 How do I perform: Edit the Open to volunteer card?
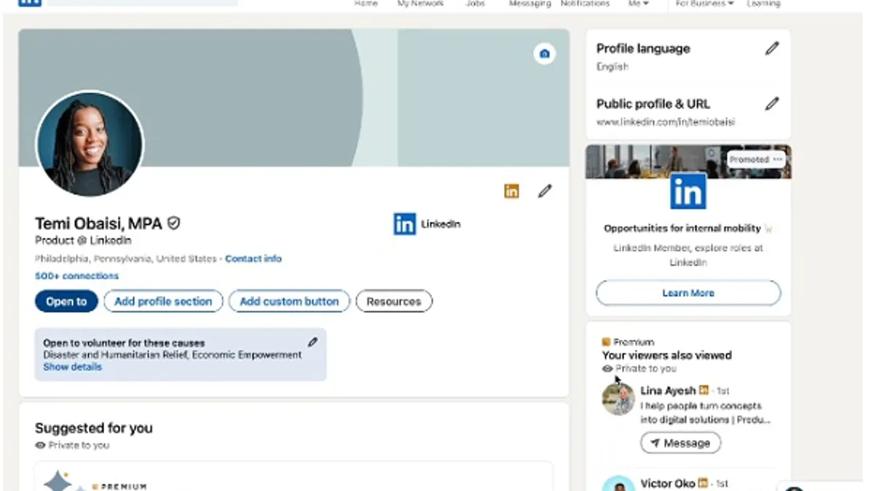[x=312, y=342]
